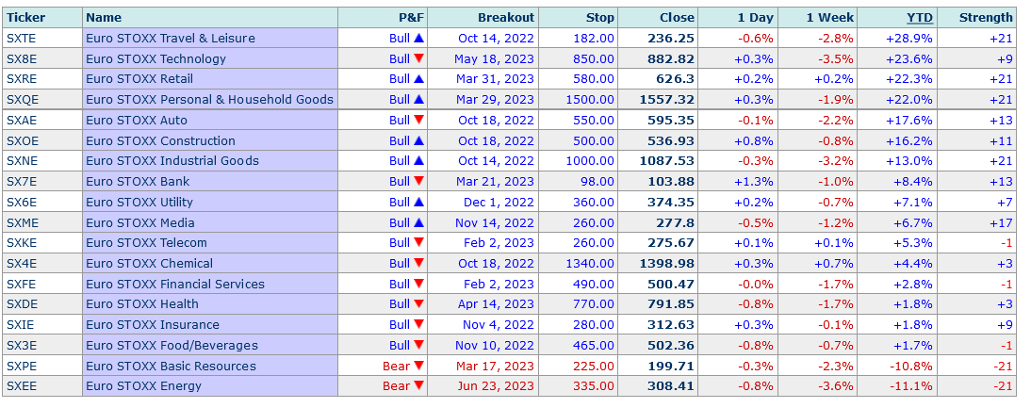The image size is (1031, 408).
Task: Click red down triangle in SX8E row
Action: 418,58
